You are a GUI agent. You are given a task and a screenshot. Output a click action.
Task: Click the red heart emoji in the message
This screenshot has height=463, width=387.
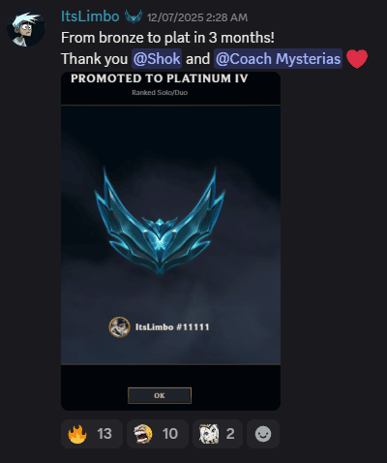coord(357,59)
